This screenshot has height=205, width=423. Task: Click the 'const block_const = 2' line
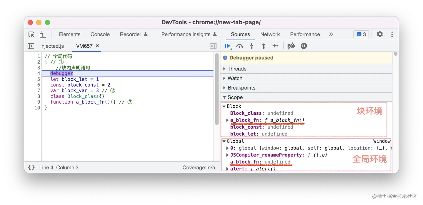click(x=80, y=85)
